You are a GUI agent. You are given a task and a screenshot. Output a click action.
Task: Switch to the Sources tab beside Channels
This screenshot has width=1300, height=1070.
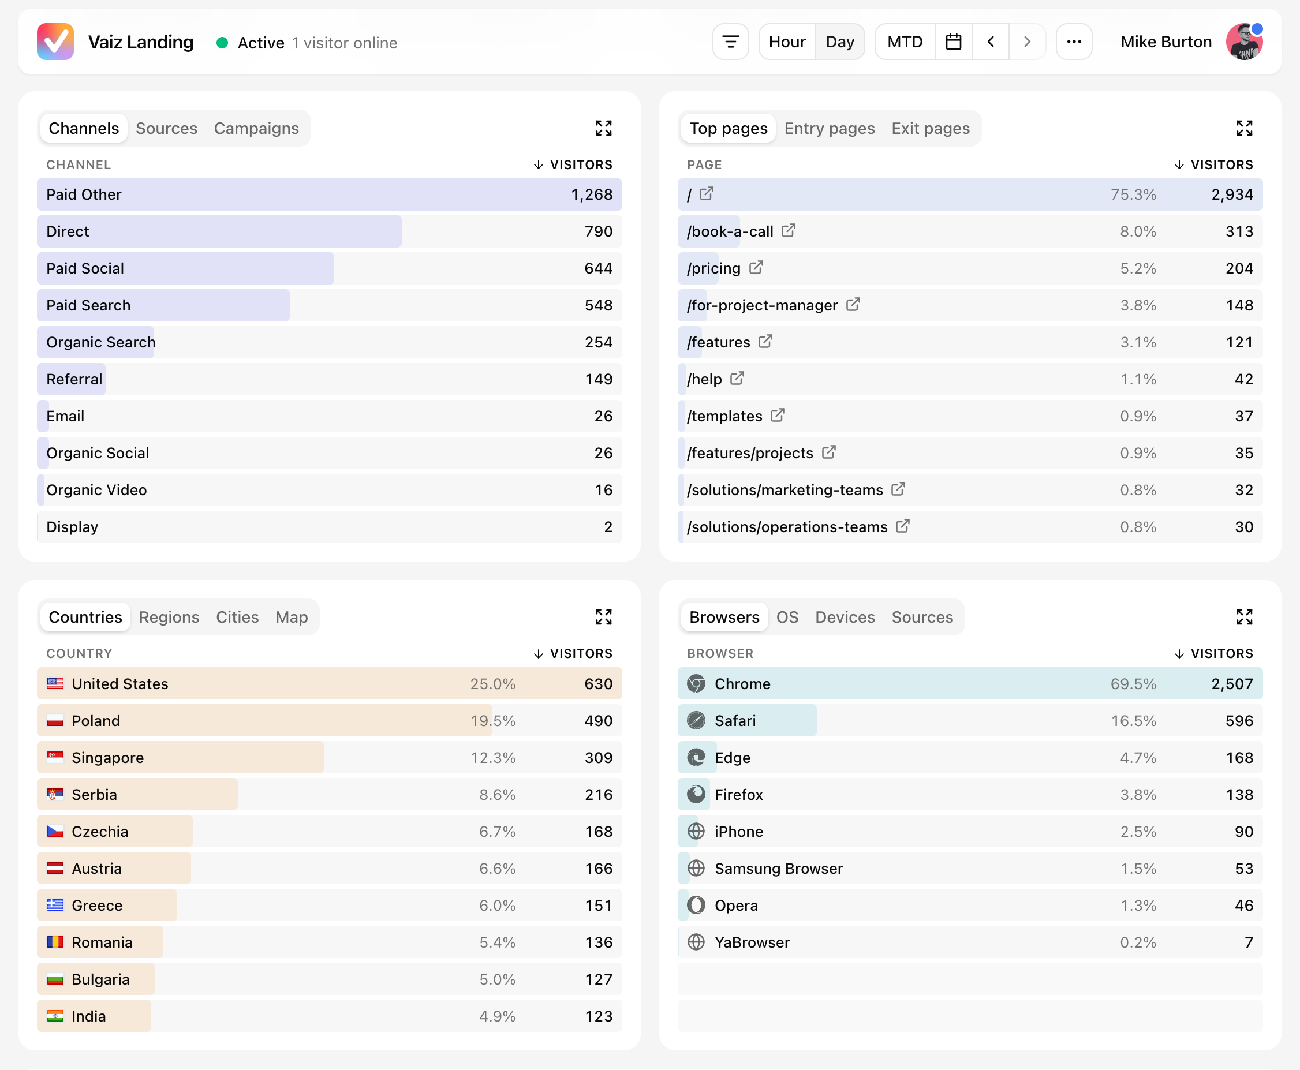(x=166, y=128)
